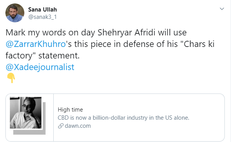This screenshot has width=231, height=142.
Task: Click the Sana Ullah display name
Action: click(42, 10)
